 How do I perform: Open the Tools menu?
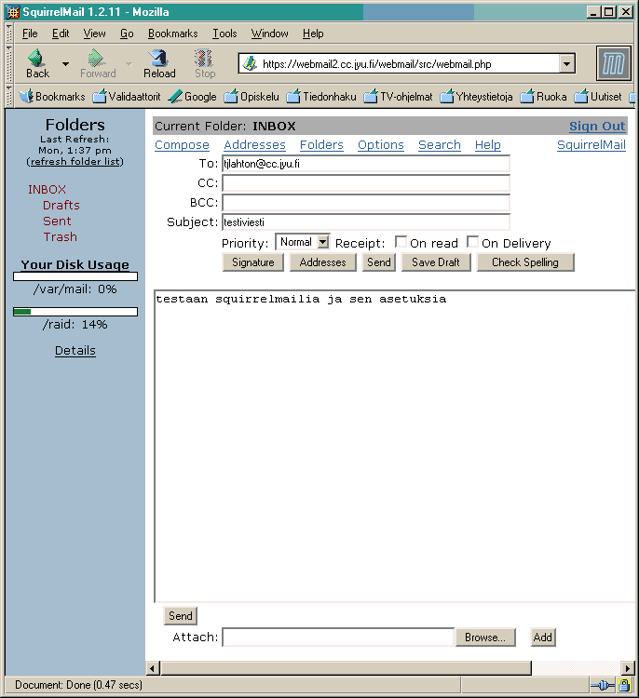point(224,34)
